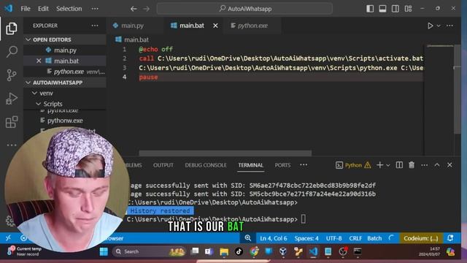Click main.bat in the breadcrumb
Image resolution: width=467 pixels, height=263 pixels.
click(136, 39)
